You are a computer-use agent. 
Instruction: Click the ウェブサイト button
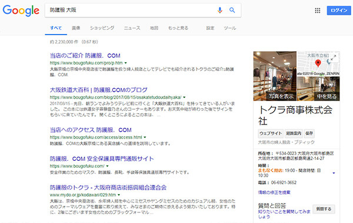pos(271,133)
